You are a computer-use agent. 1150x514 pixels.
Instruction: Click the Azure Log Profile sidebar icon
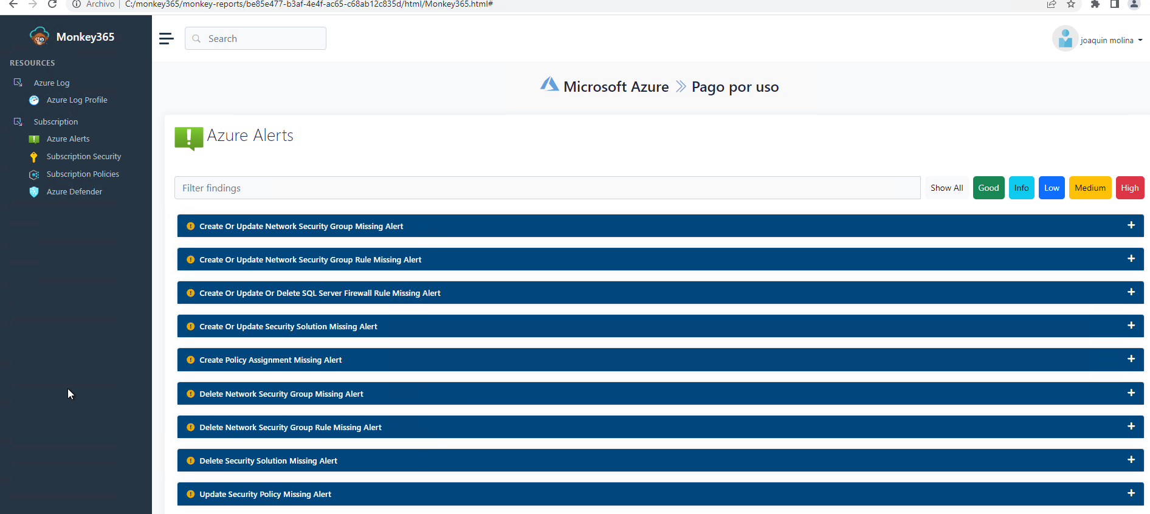[x=34, y=100]
